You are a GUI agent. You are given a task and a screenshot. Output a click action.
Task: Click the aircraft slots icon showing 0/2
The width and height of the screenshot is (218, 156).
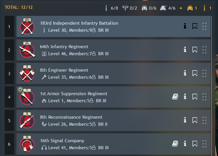125,8
